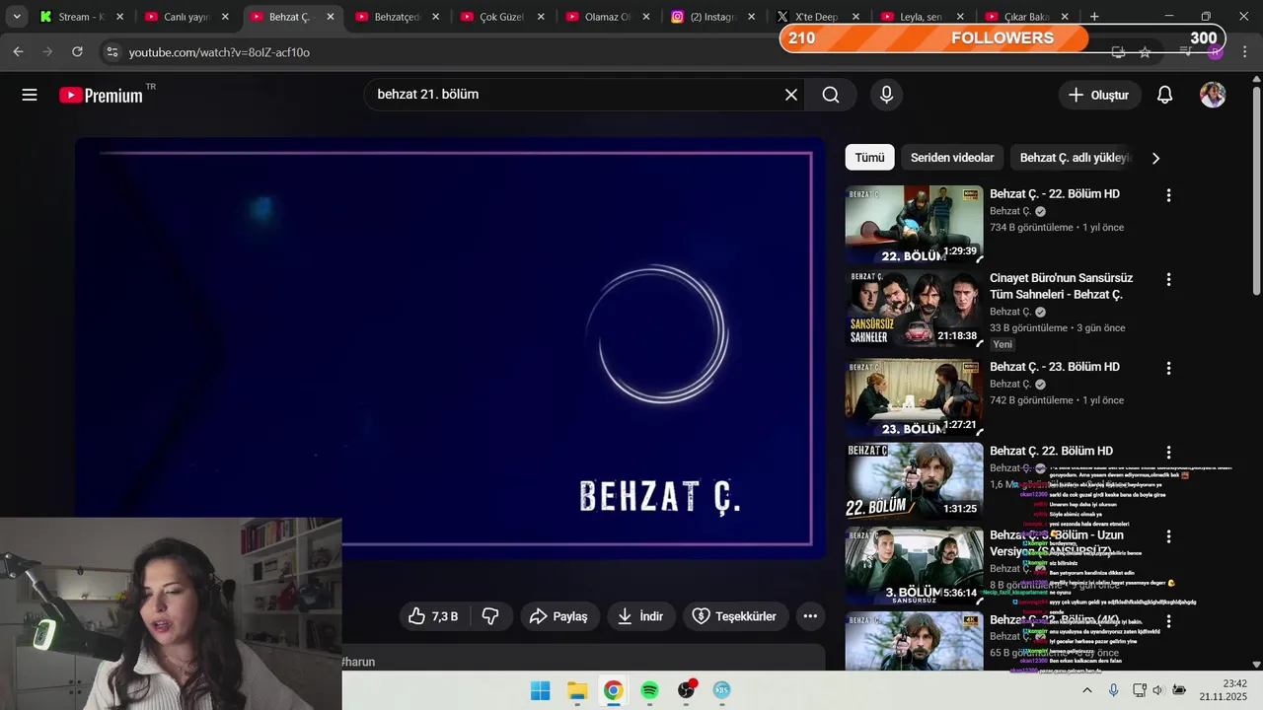Reload the page with refresh icon

77,51
